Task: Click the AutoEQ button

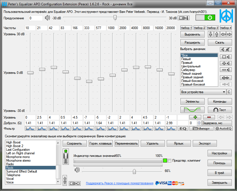Action: pos(224,128)
